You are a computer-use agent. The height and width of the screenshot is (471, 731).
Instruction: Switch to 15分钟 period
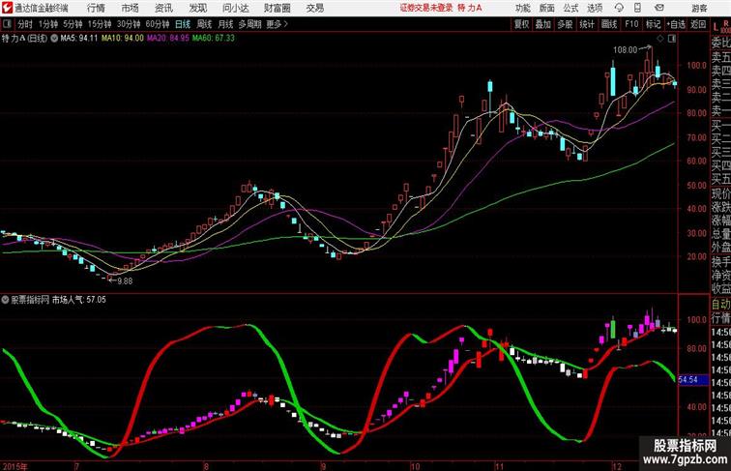point(100,24)
